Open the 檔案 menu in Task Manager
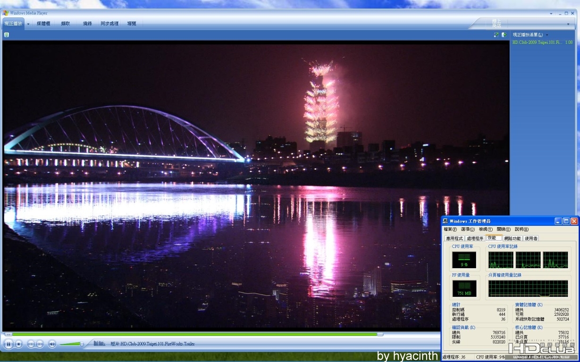 pyautogui.click(x=450, y=229)
